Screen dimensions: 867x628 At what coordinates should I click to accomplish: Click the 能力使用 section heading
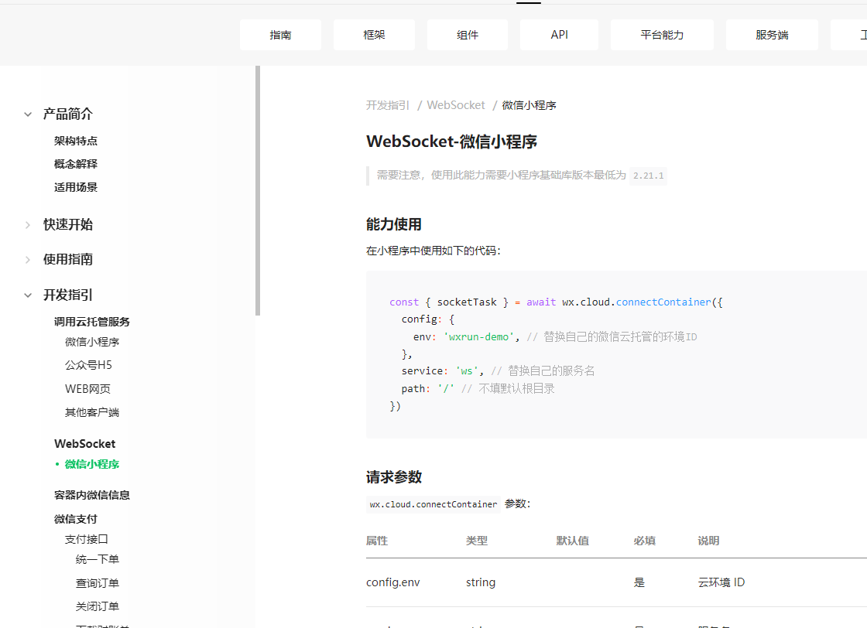click(394, 224)
